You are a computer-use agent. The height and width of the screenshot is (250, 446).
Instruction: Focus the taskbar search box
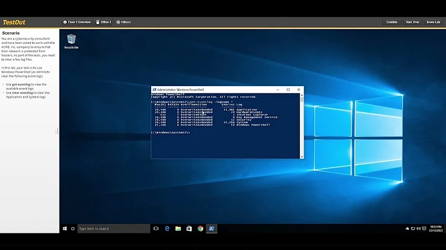113,229
